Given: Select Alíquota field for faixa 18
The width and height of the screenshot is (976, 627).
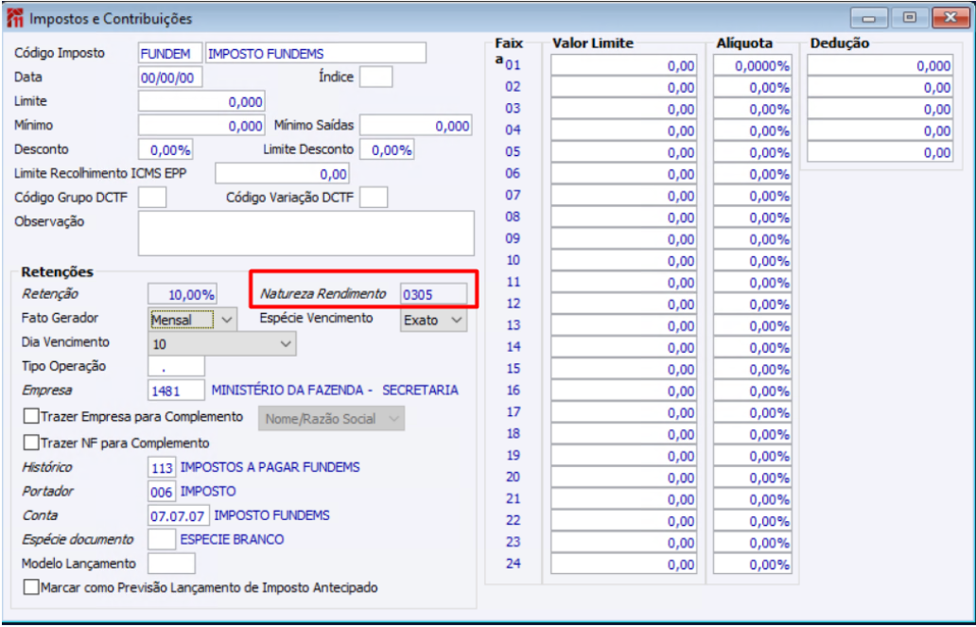Looking at the screenshot, I should click(x=753, y=434).
